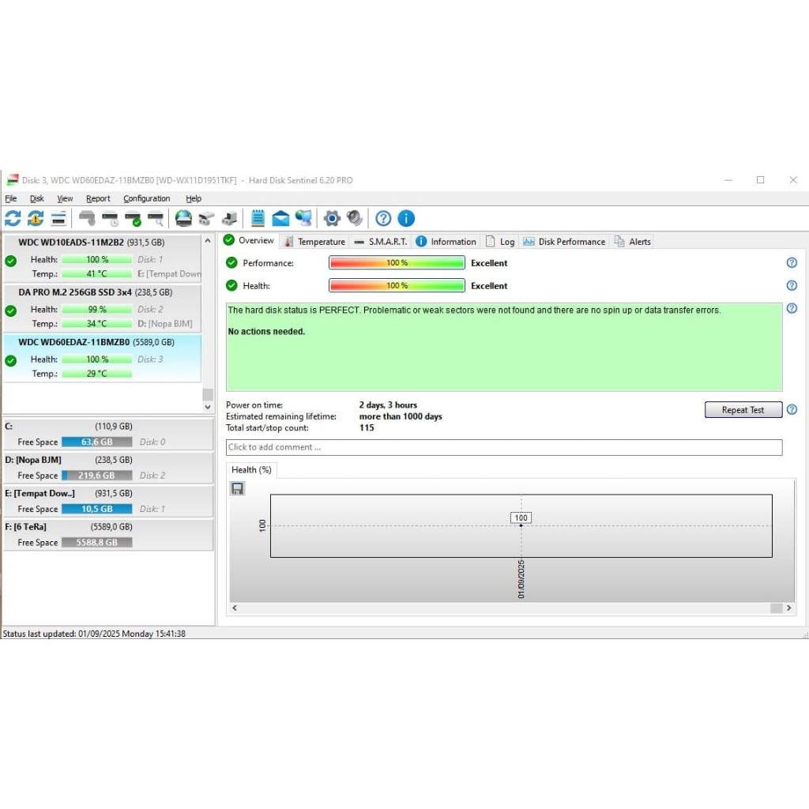
Task: Open the Disk menu
Action: (x=37, y=199)
